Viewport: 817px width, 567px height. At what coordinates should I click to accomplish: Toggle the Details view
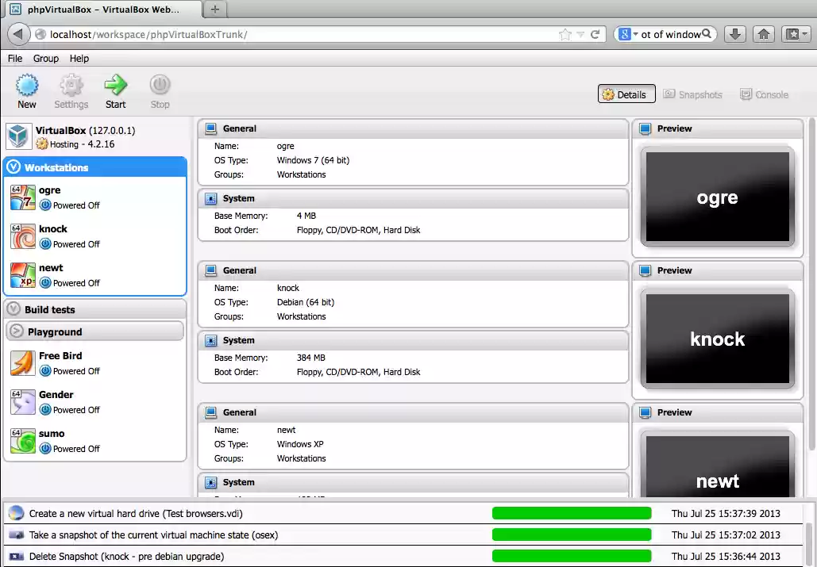pyautogui.click(x=626, y=94)
